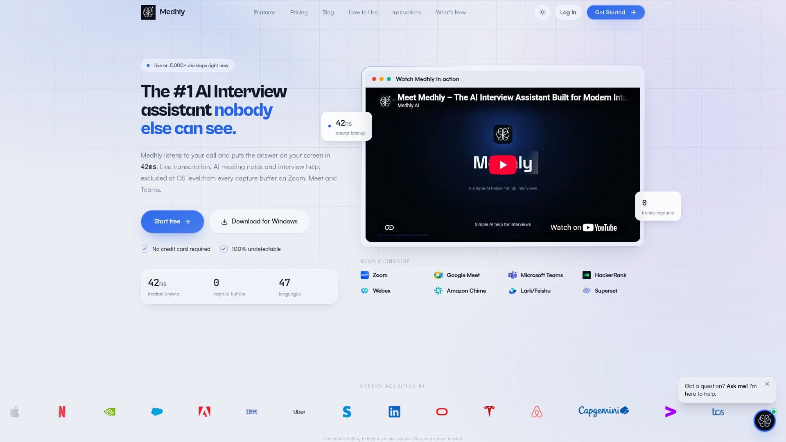Click the Salesforce cloud logo
The height and width of the screenshot is (442, 786).
click(157, 412)
